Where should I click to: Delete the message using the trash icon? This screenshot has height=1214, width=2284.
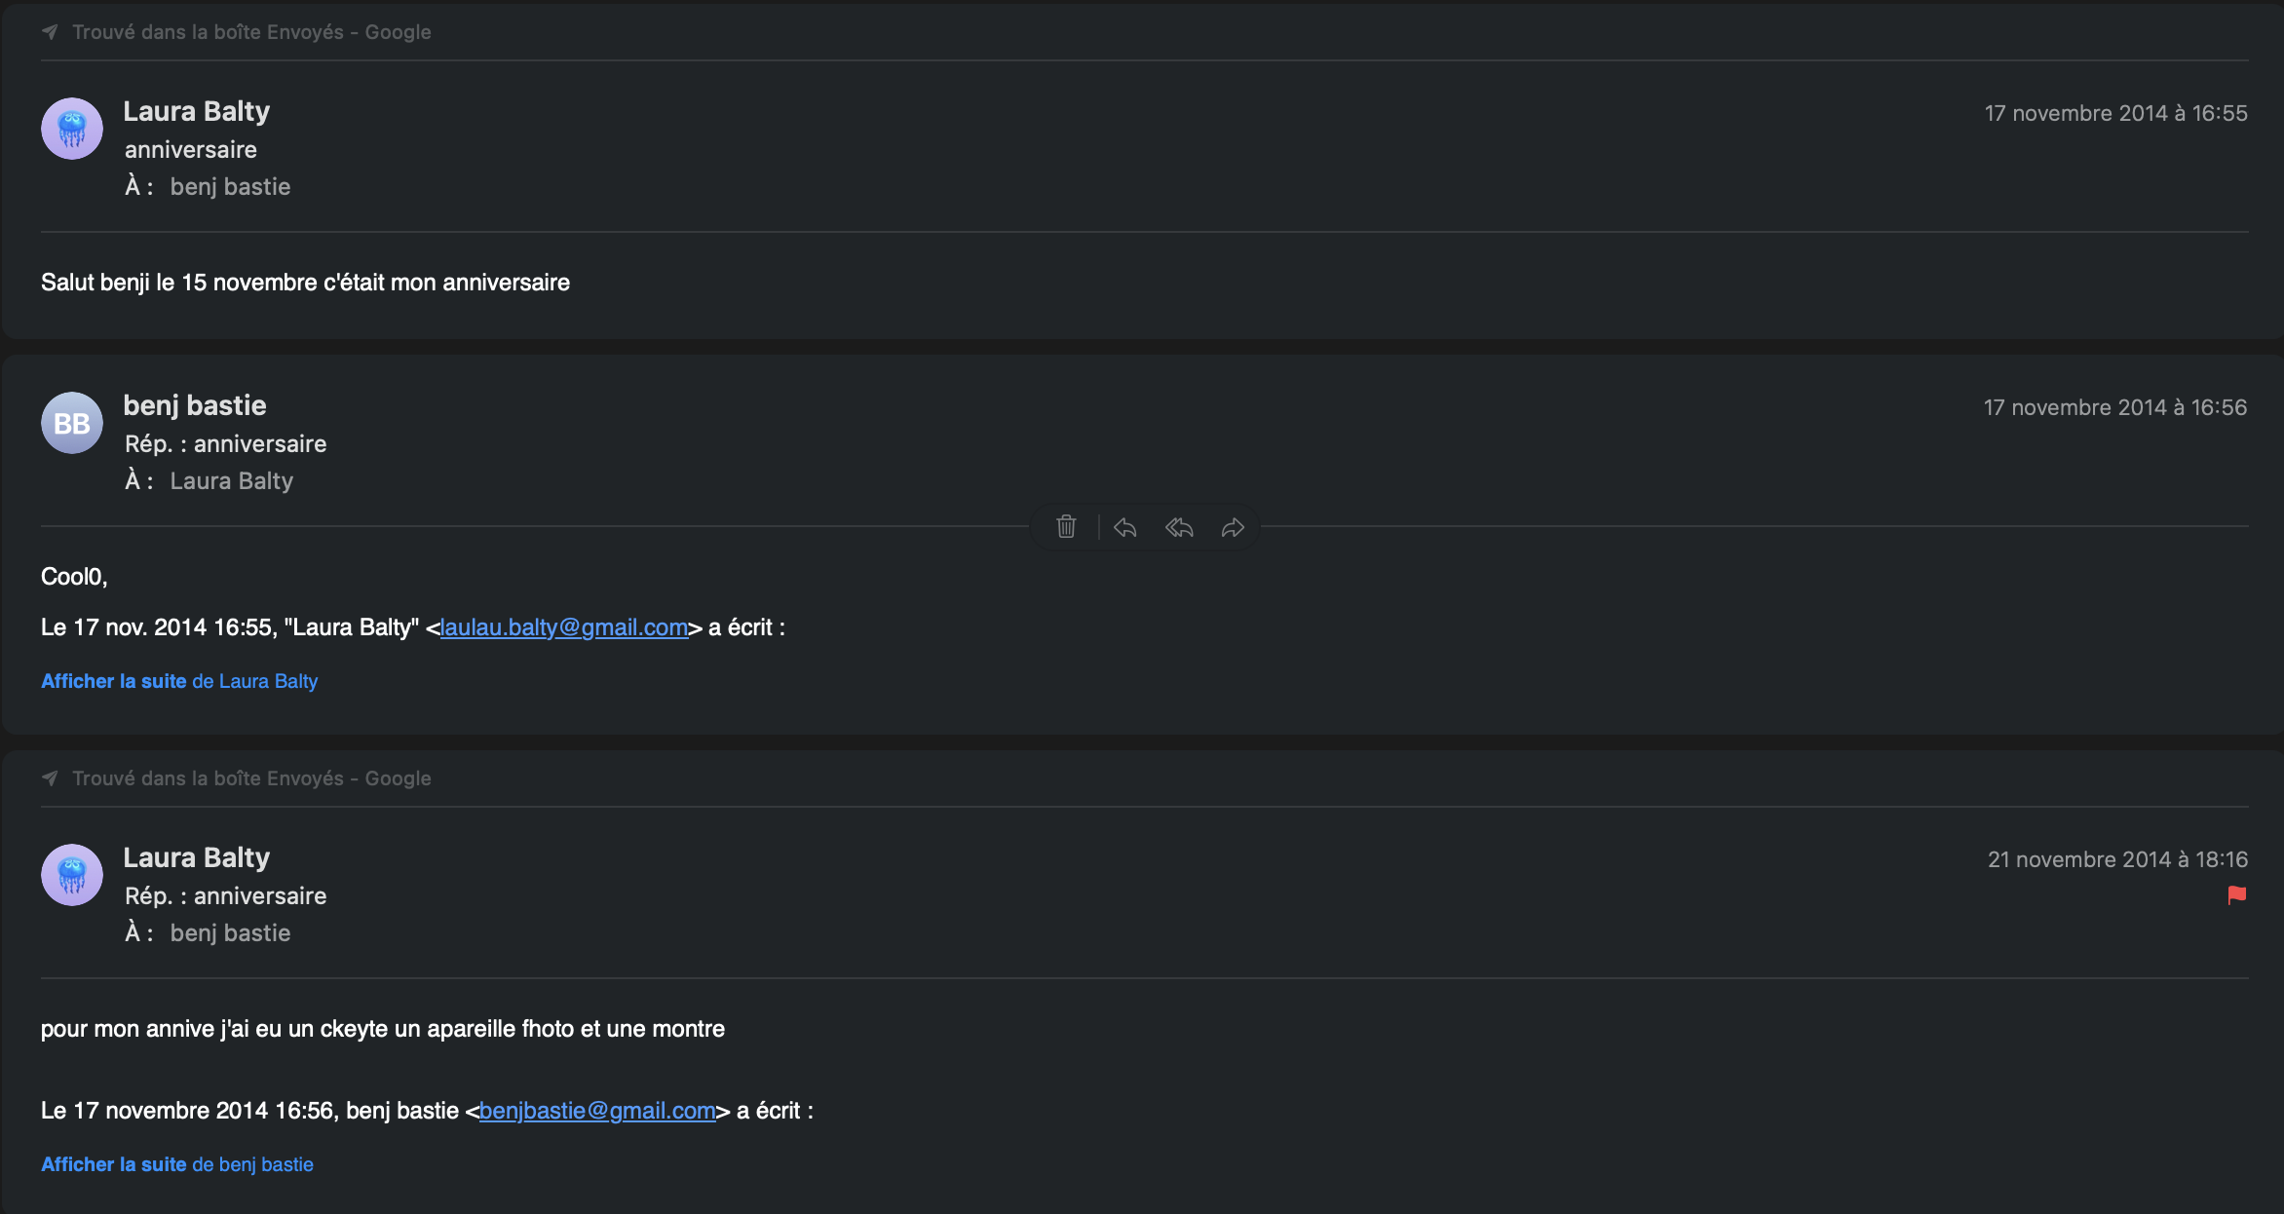pos(1066,527)
